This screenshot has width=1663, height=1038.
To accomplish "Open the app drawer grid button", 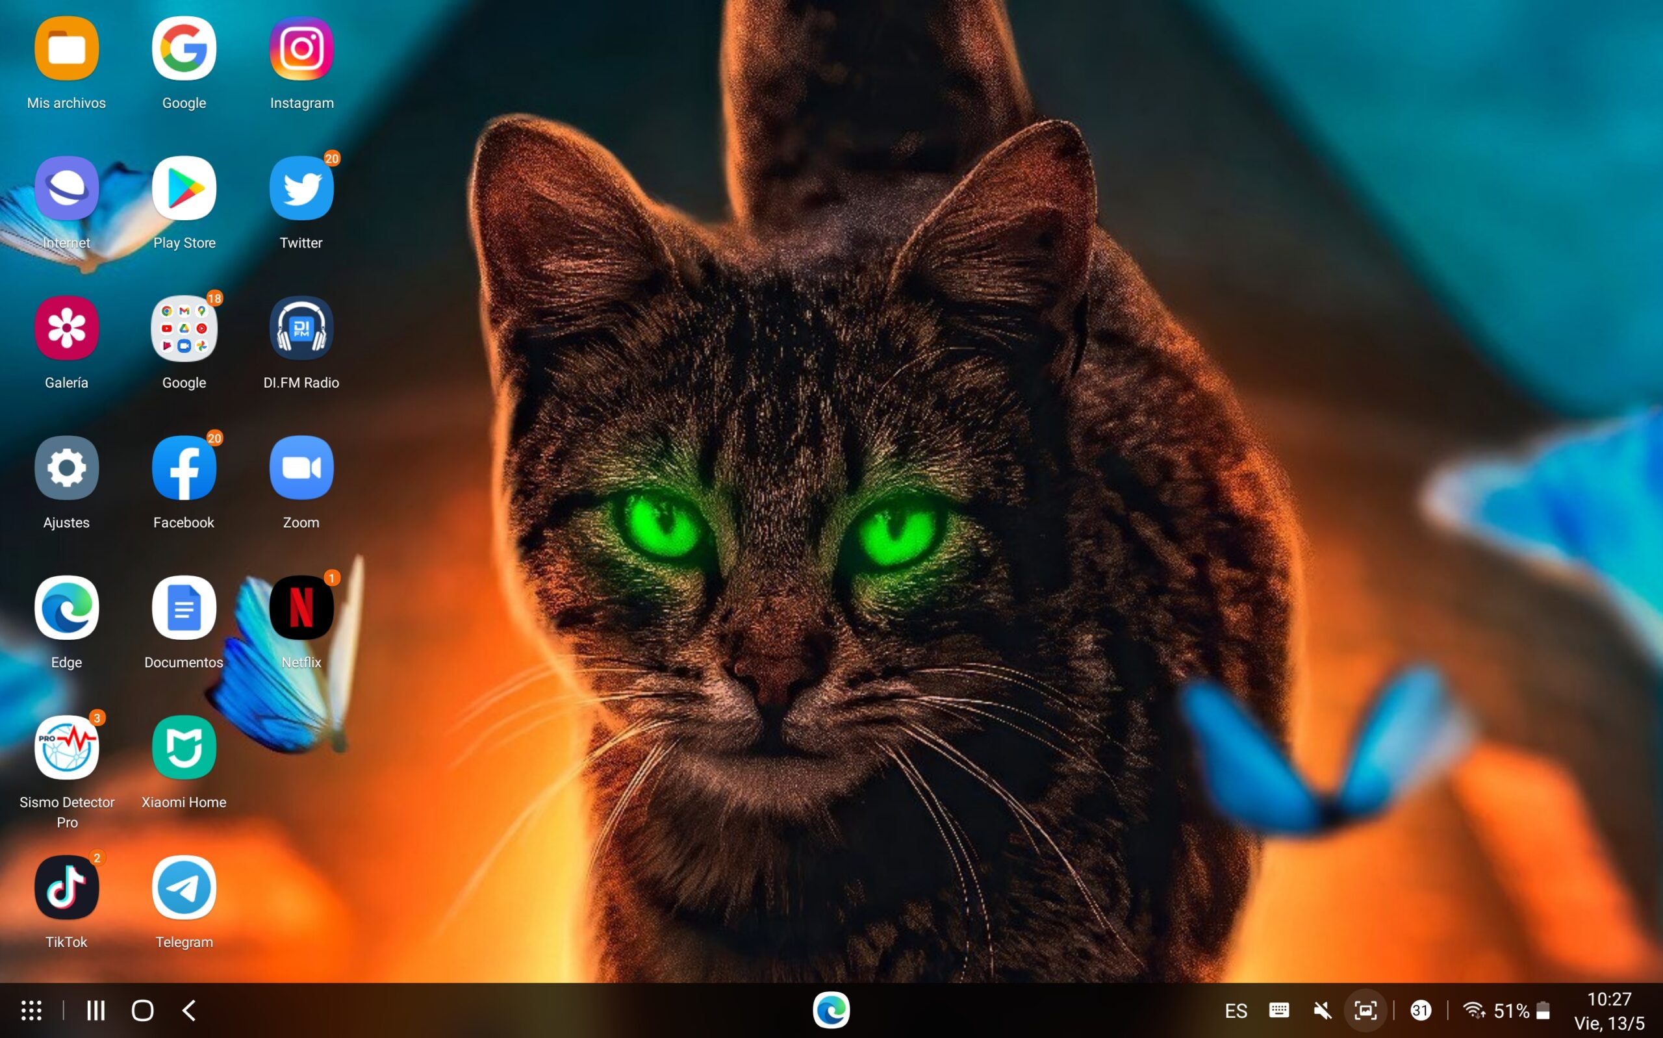I will click(x=31, y=1011).
